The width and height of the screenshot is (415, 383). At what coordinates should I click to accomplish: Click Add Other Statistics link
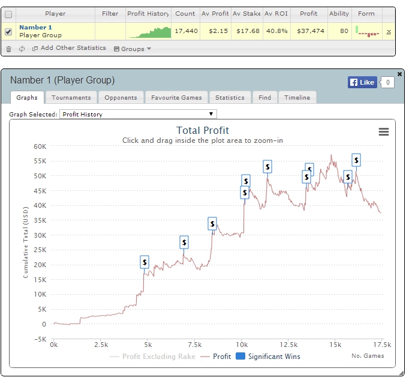pyautogui.click(x=73, y=48)
